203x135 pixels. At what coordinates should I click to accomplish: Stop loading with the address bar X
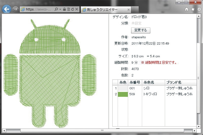[77, 9]
